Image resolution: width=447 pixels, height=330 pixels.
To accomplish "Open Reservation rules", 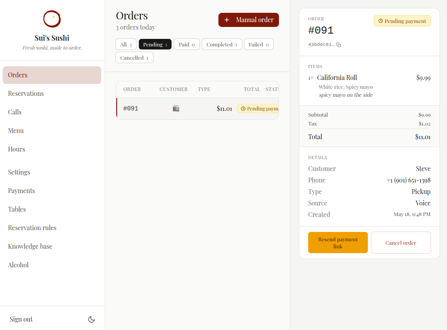I will 52,228.
